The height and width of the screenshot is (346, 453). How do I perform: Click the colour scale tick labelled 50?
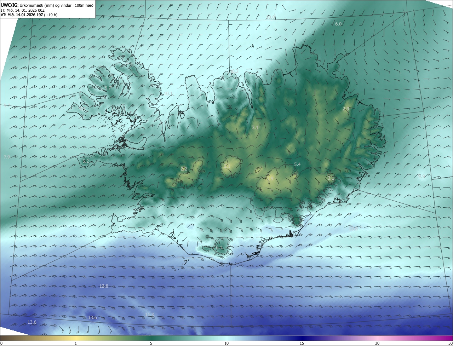(x=451, y=344)
